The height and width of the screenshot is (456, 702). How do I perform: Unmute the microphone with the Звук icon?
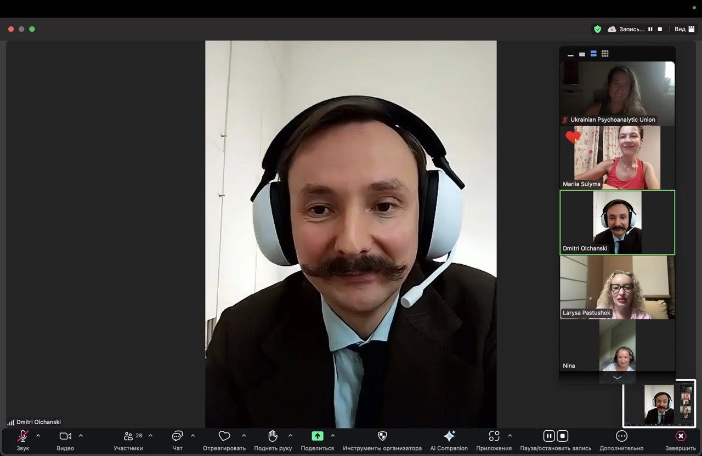[x=22, y=436]
